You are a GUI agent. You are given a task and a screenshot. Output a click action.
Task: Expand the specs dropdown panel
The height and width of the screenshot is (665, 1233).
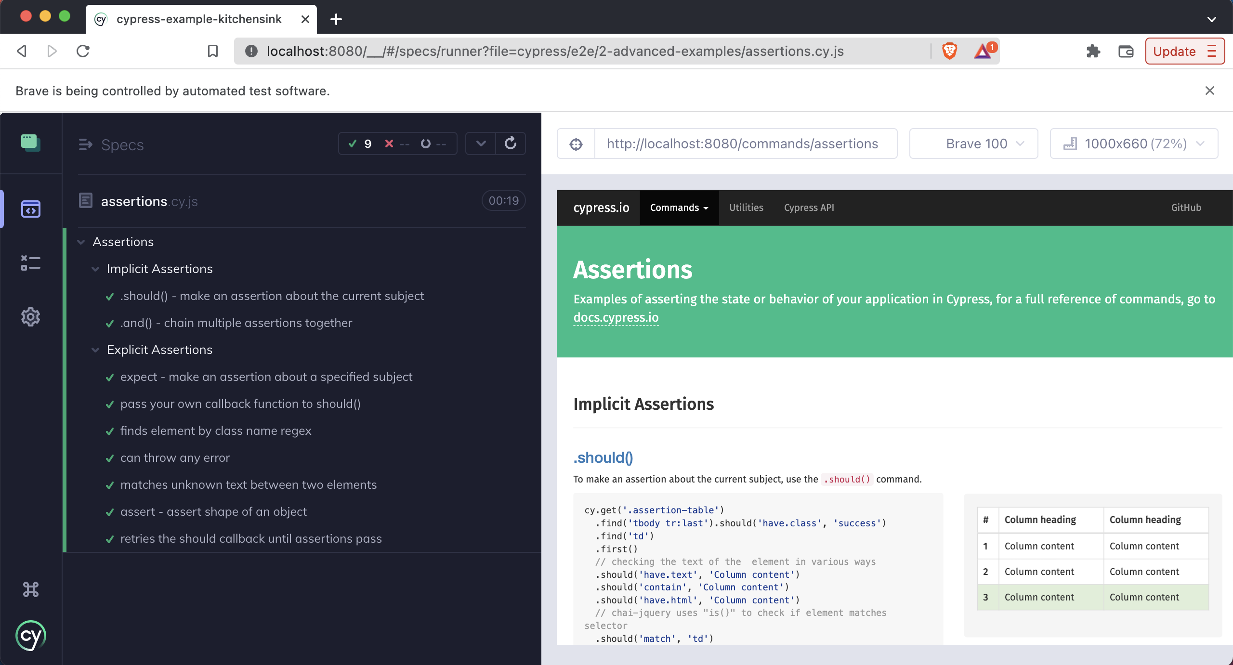point(480,144)
